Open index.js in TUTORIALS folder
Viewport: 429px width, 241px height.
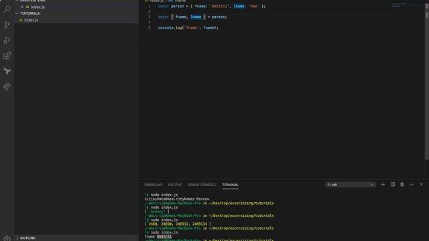tap(31, 20)
